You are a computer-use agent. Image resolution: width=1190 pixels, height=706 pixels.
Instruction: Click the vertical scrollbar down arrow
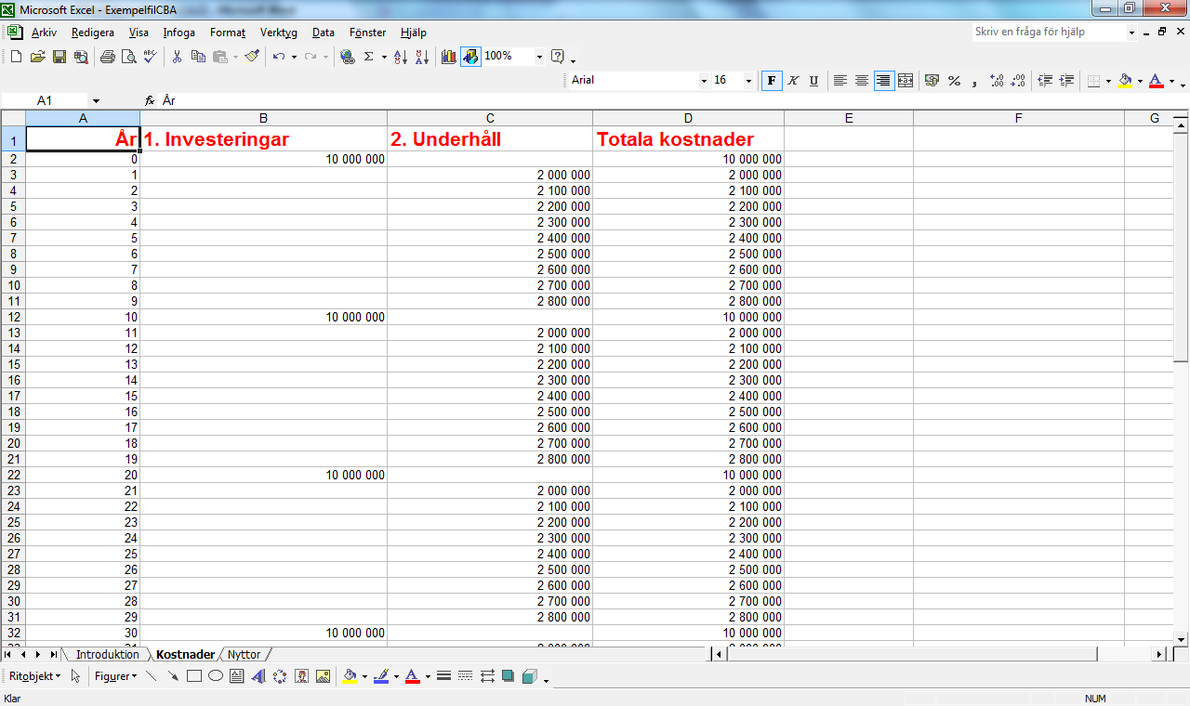coord(1181,639)
